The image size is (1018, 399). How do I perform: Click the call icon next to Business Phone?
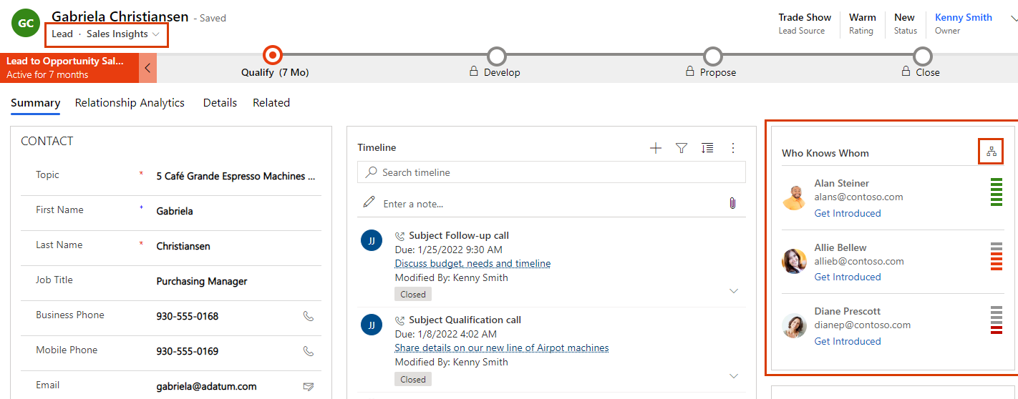pyautogui.click(x=309, y=316)
